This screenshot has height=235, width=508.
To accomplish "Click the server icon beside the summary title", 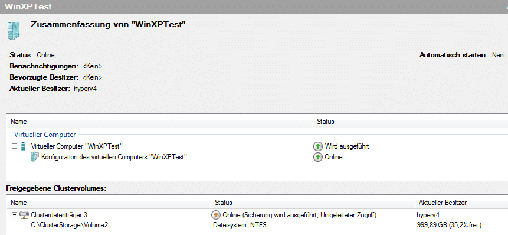I will [14, 31].
